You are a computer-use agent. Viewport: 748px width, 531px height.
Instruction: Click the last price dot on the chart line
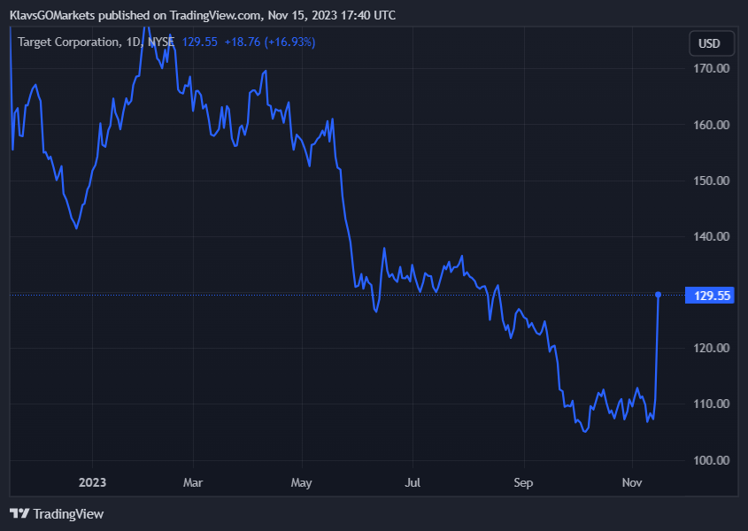[659, 295]
